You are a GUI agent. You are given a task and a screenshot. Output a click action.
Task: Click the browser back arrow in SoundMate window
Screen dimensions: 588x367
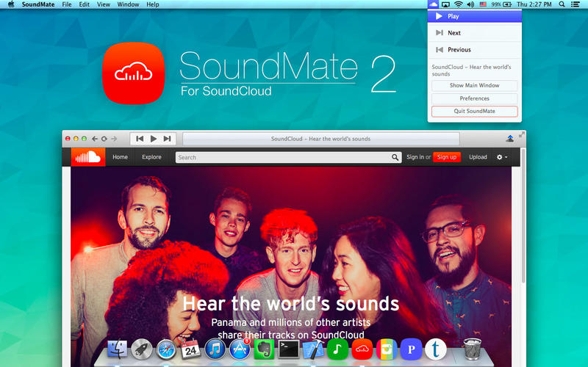click(x=95, y=139)
